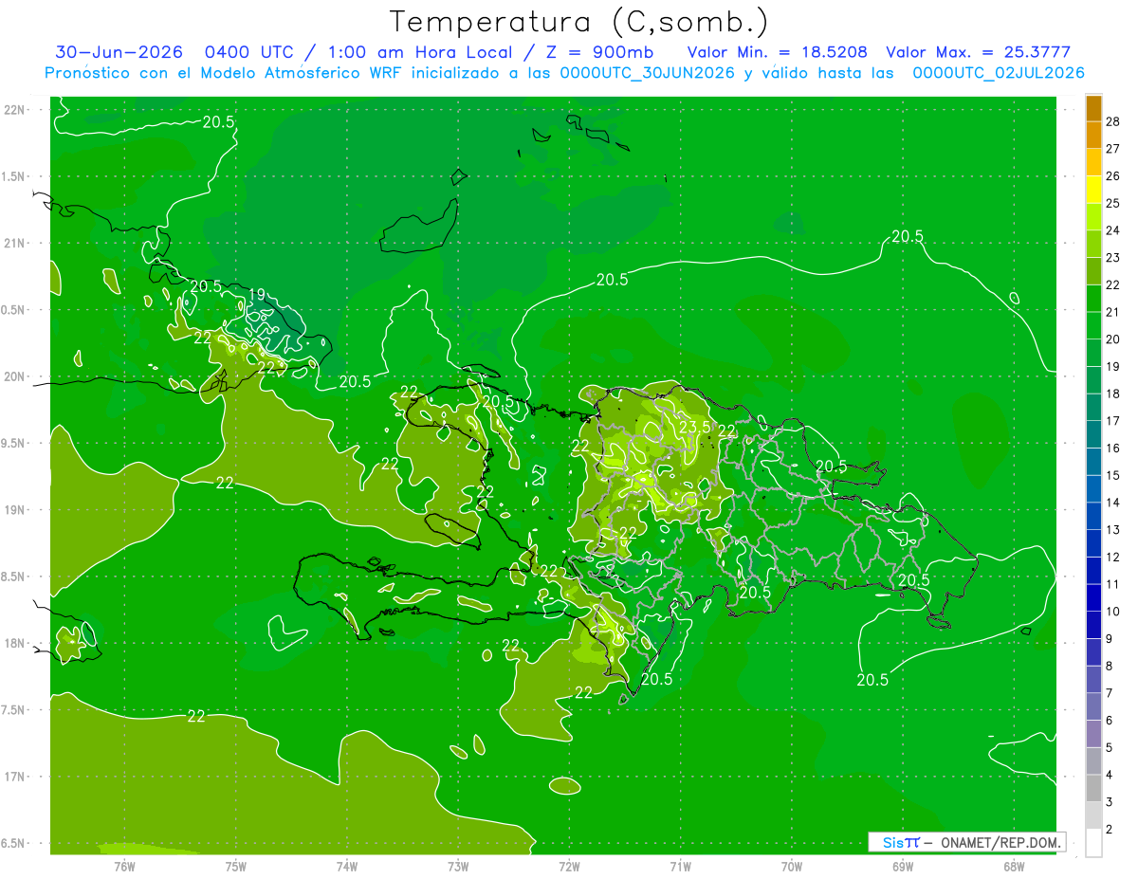Pick the green legend swatch between 20 and 21
This screenshot has height=879, width=1138.
click(x=1093, y=325)
